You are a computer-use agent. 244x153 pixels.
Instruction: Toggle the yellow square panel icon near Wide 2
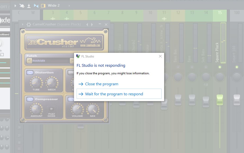pyautogui.click(x=43, y=6)
